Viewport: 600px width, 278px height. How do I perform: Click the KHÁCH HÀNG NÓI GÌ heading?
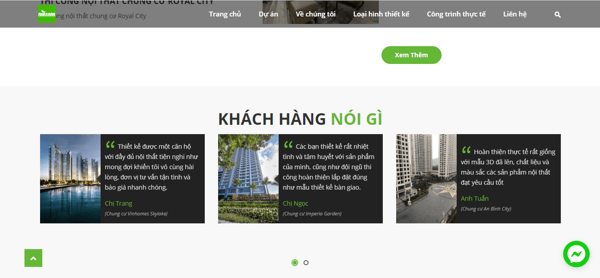click(300, 119)
